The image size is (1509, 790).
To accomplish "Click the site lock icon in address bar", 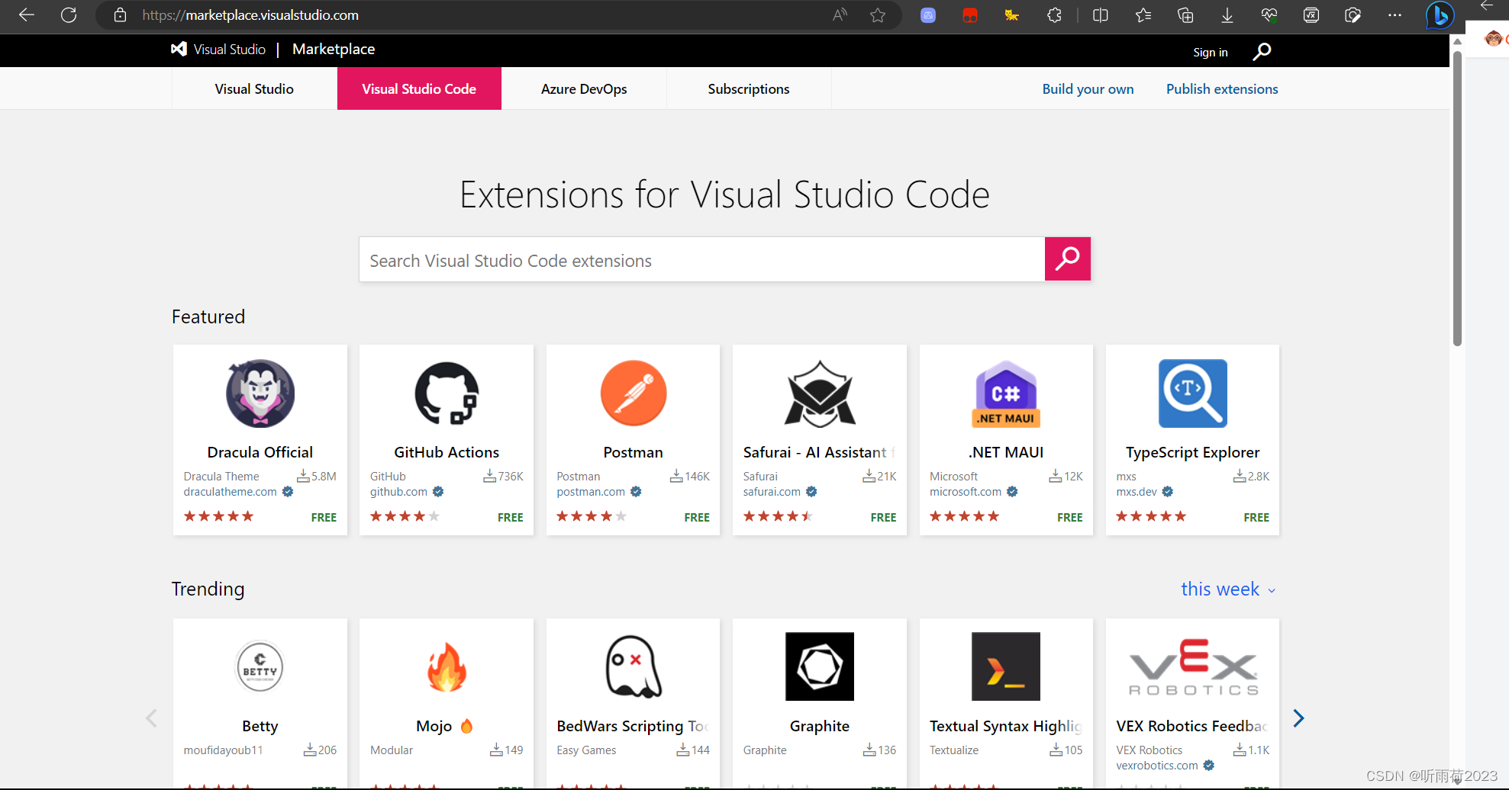I will [120, 15].
